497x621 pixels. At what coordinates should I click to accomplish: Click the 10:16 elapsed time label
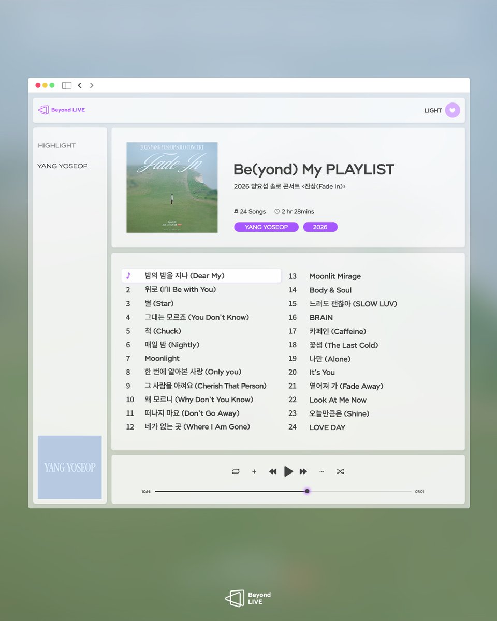146,492
